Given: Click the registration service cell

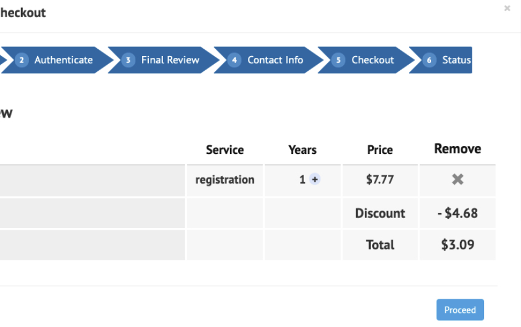Looking at the screenshot, I should click(225, 180).
